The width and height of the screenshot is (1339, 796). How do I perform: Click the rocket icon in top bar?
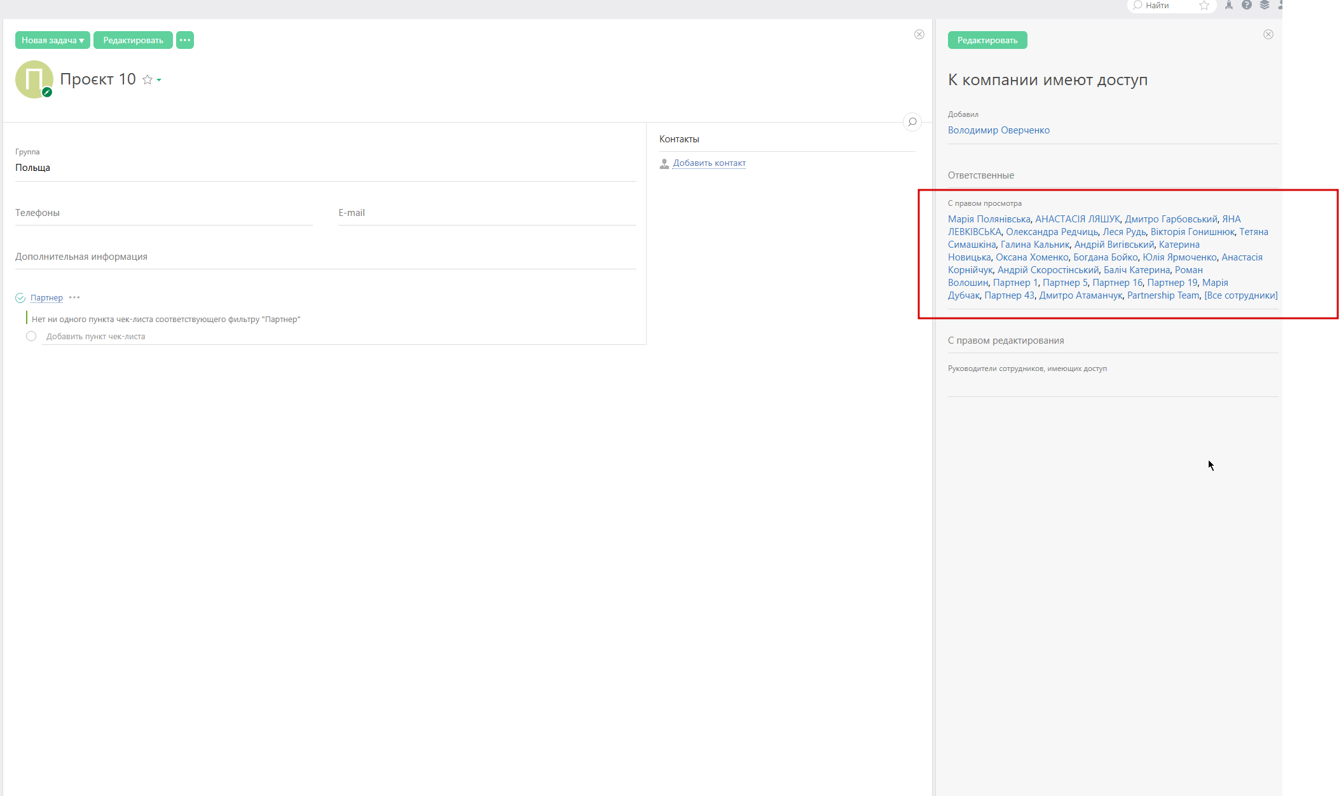coord(1228,5)
